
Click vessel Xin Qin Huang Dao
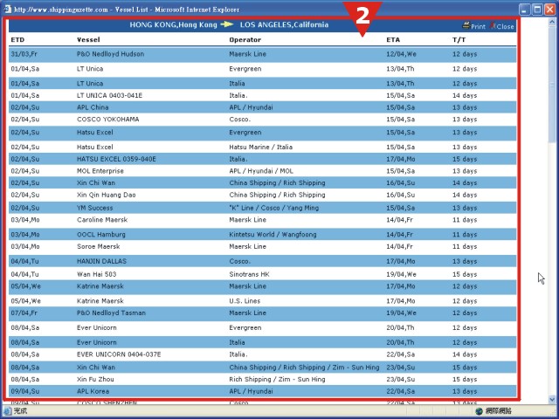pyautogui.click(x=107, y=195)
